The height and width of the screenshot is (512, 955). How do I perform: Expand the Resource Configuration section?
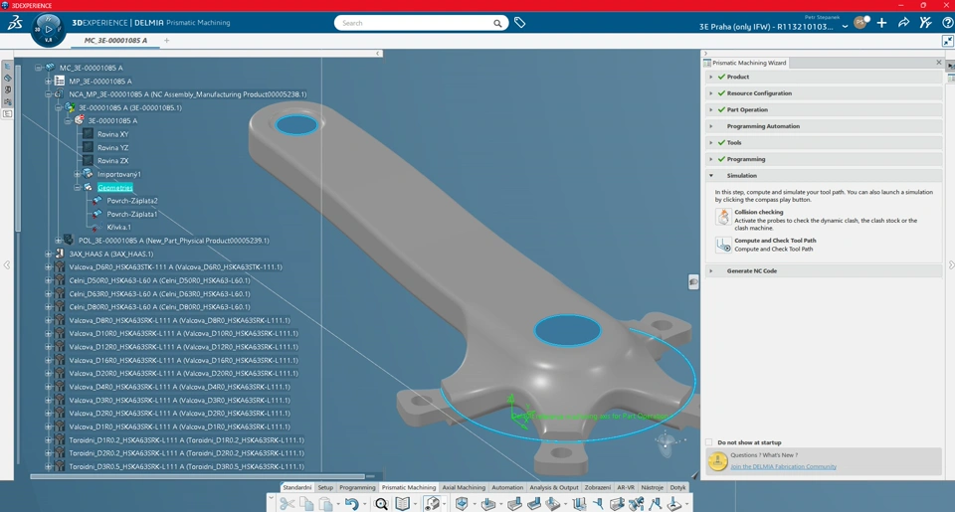[710, 93]
